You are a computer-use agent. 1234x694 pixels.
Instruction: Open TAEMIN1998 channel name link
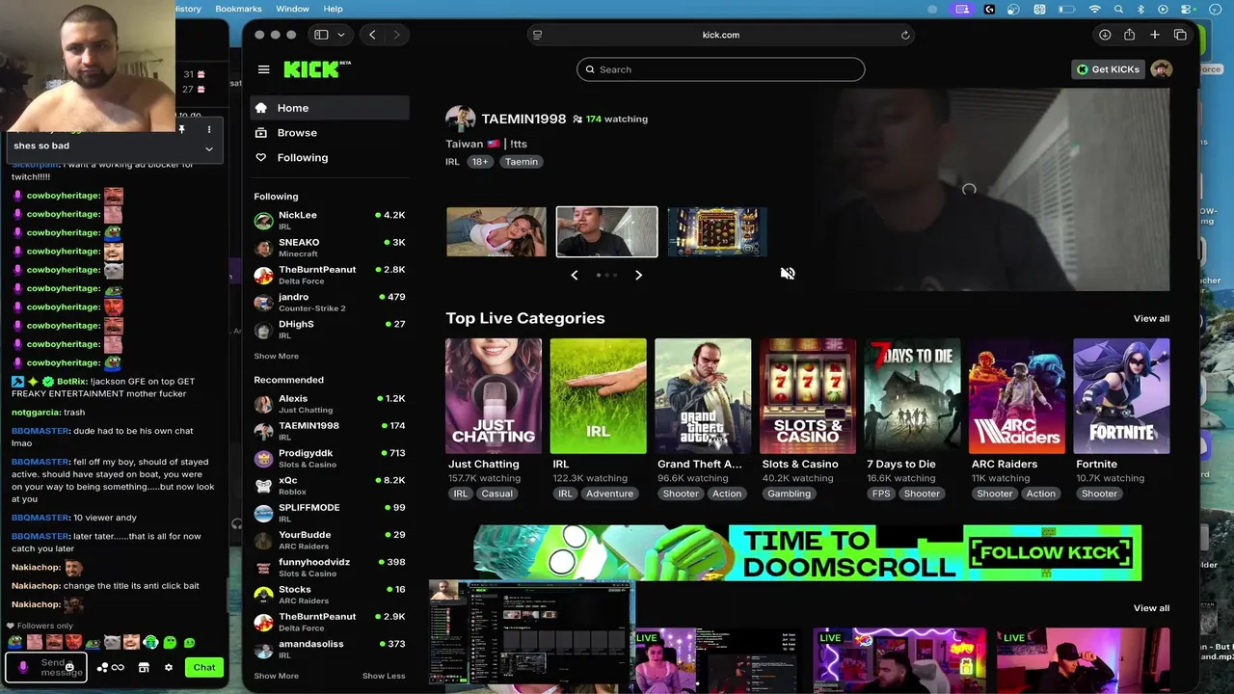[523, 119]
